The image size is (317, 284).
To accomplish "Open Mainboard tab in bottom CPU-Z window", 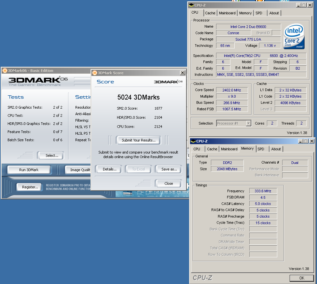I will [x=229, y=149].
